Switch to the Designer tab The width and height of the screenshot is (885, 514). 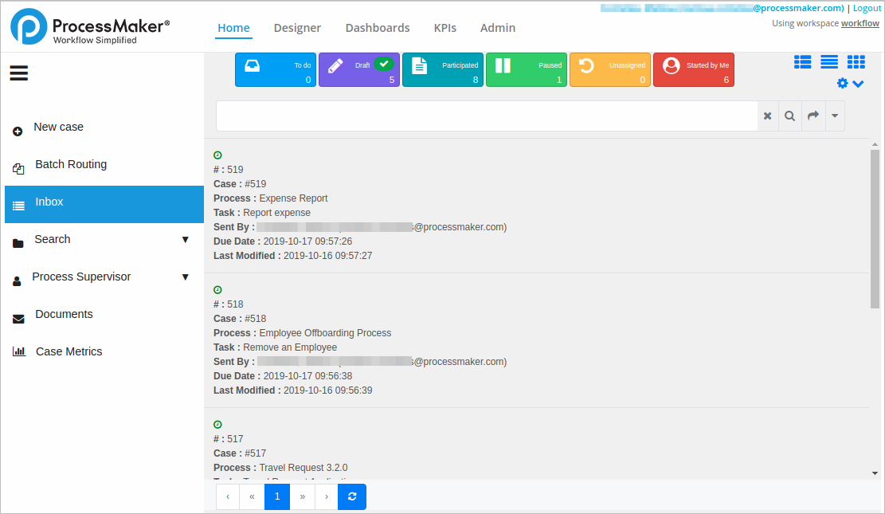click(297, 28)
